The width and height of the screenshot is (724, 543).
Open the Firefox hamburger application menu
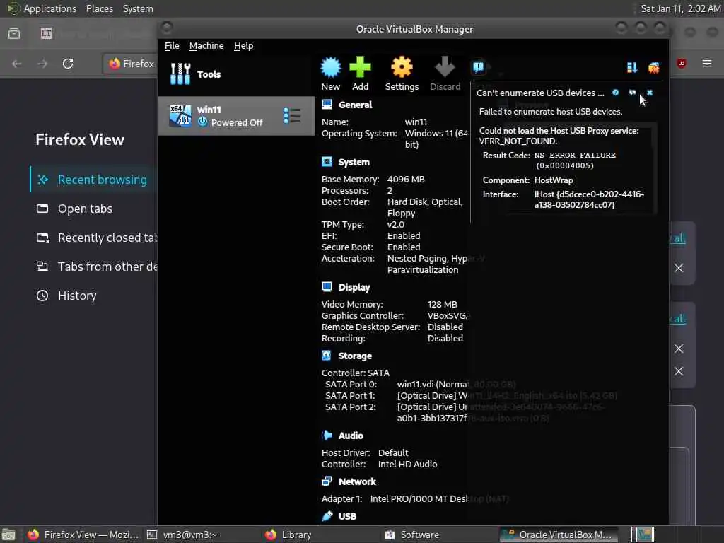(x=707, y=63)
